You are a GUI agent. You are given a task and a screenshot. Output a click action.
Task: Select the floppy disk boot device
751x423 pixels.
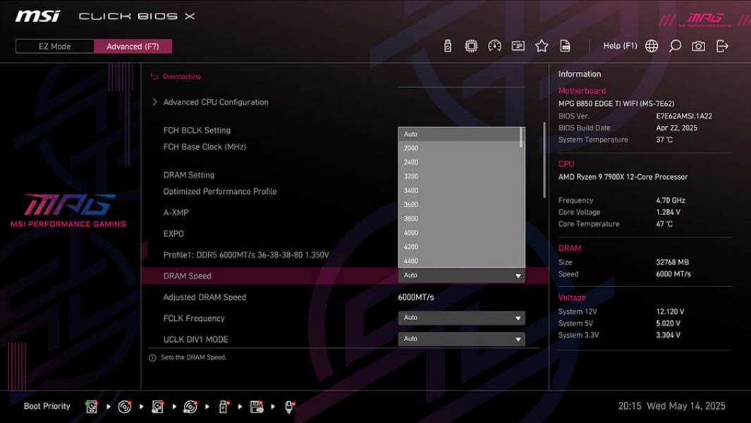[x=256, y=407]
